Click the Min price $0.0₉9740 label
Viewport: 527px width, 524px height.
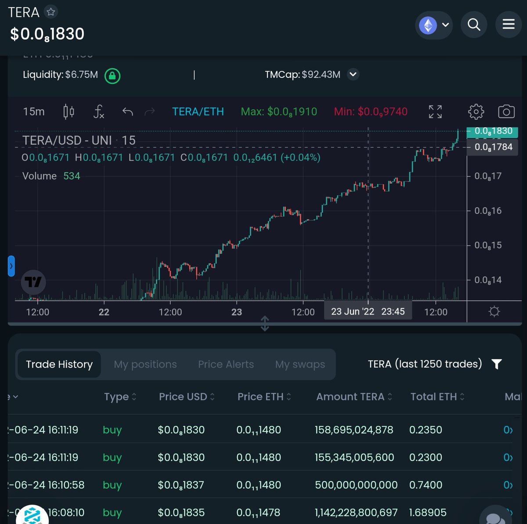tap(371, 112)
